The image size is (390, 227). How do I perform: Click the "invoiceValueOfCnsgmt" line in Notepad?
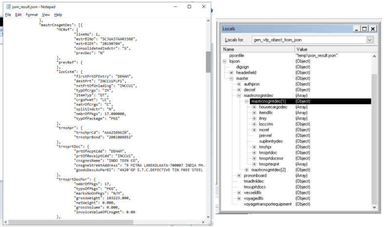point(104,212)
